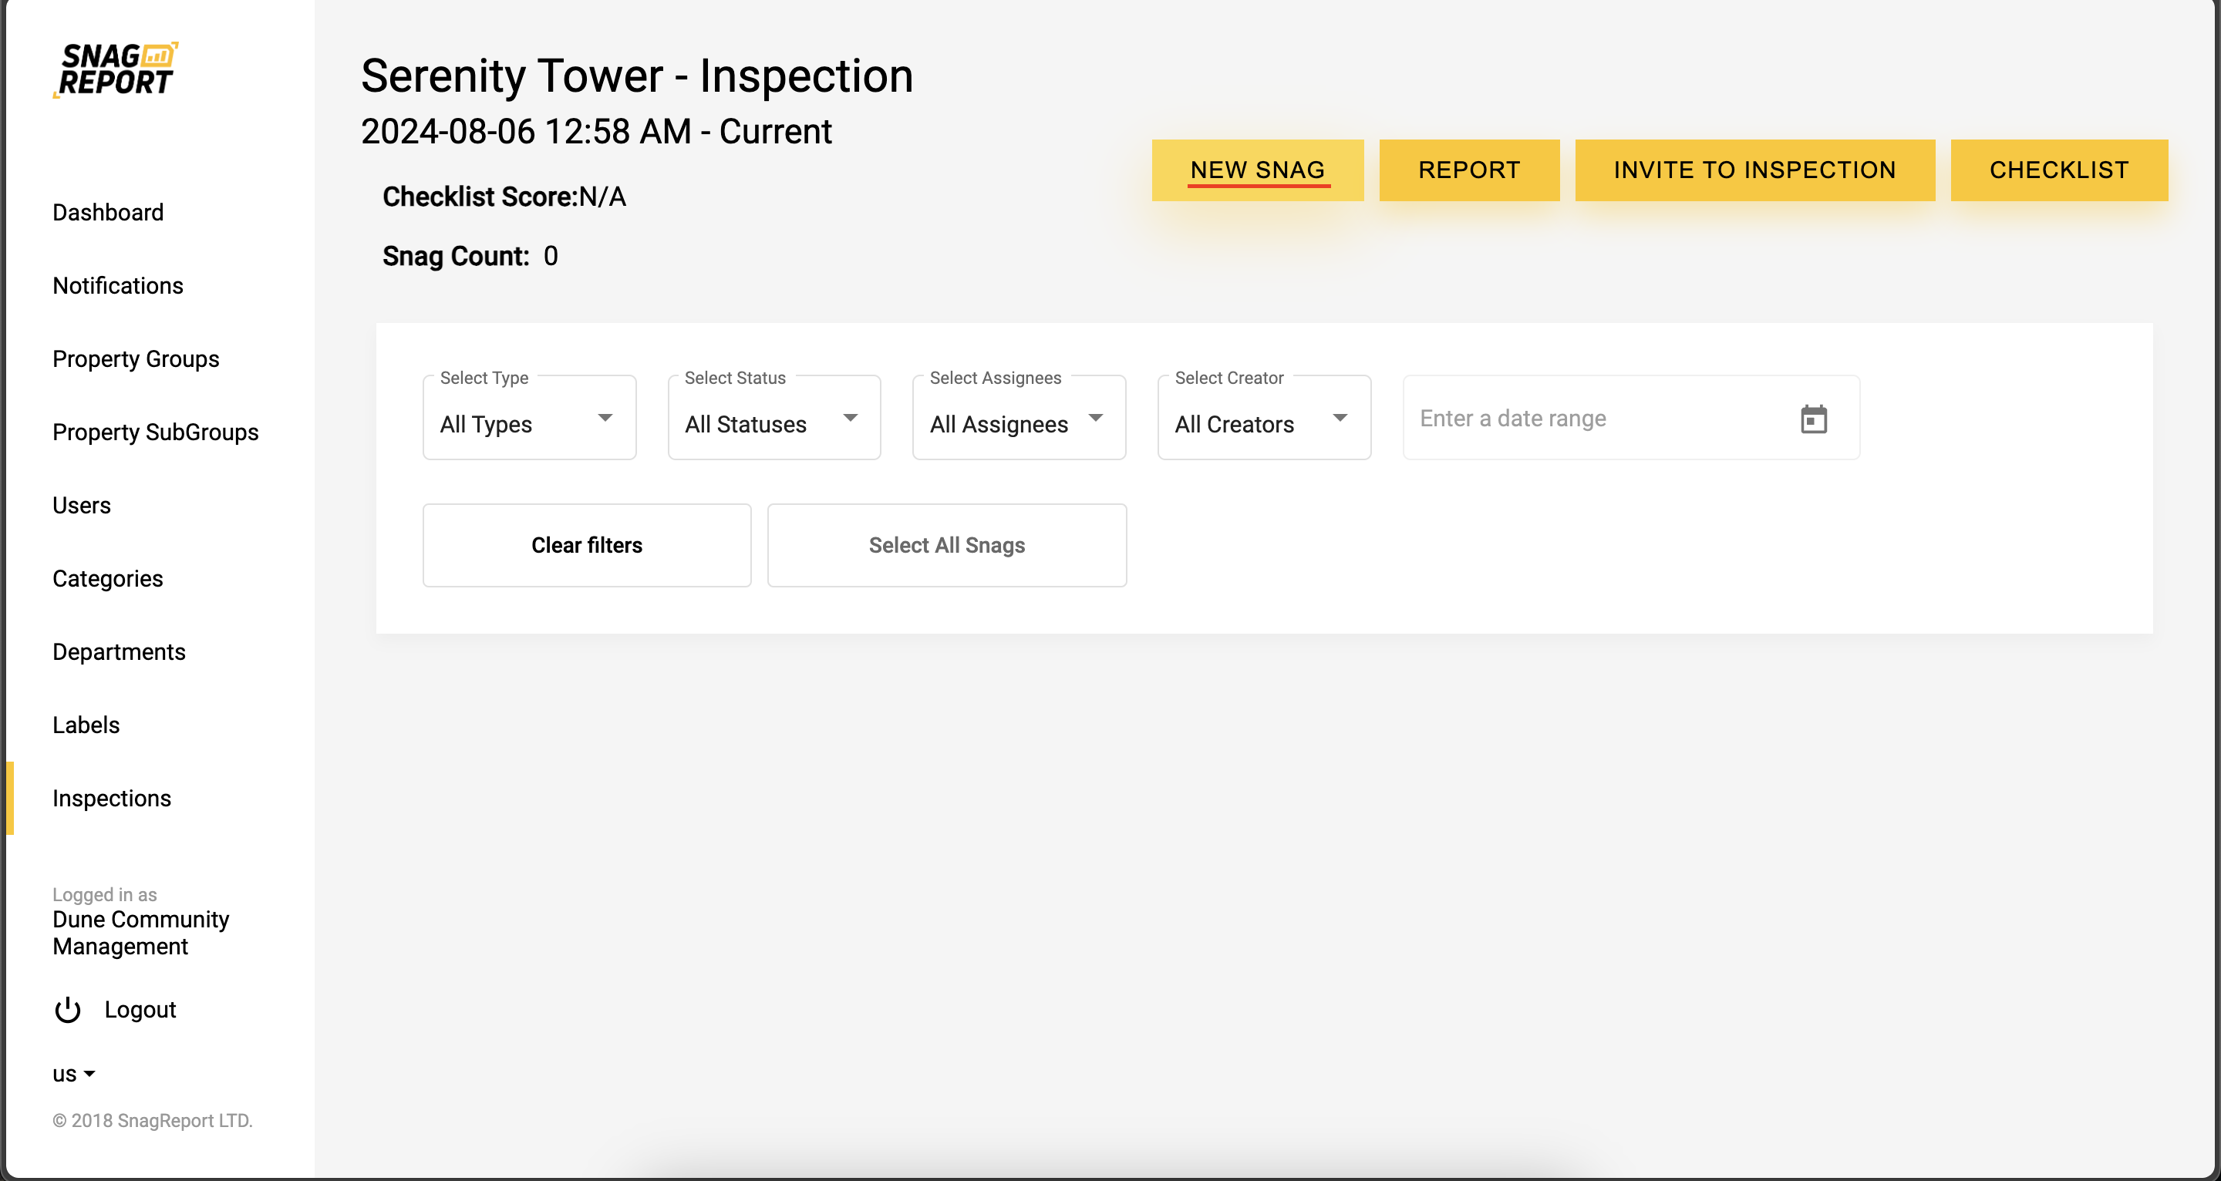Image resolution: width=2221 pixels, height=1181 pixels.
Task: Open the calendar date picker icon
Action: 1813,419
